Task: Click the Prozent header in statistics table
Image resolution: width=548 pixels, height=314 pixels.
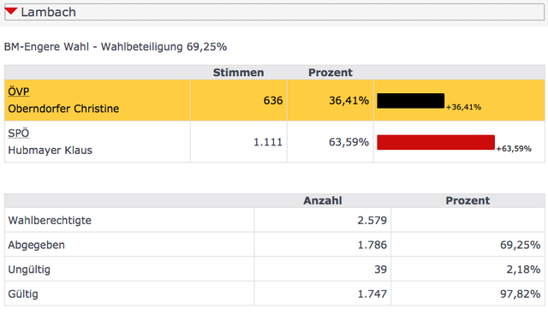Action: click(468, 200)
